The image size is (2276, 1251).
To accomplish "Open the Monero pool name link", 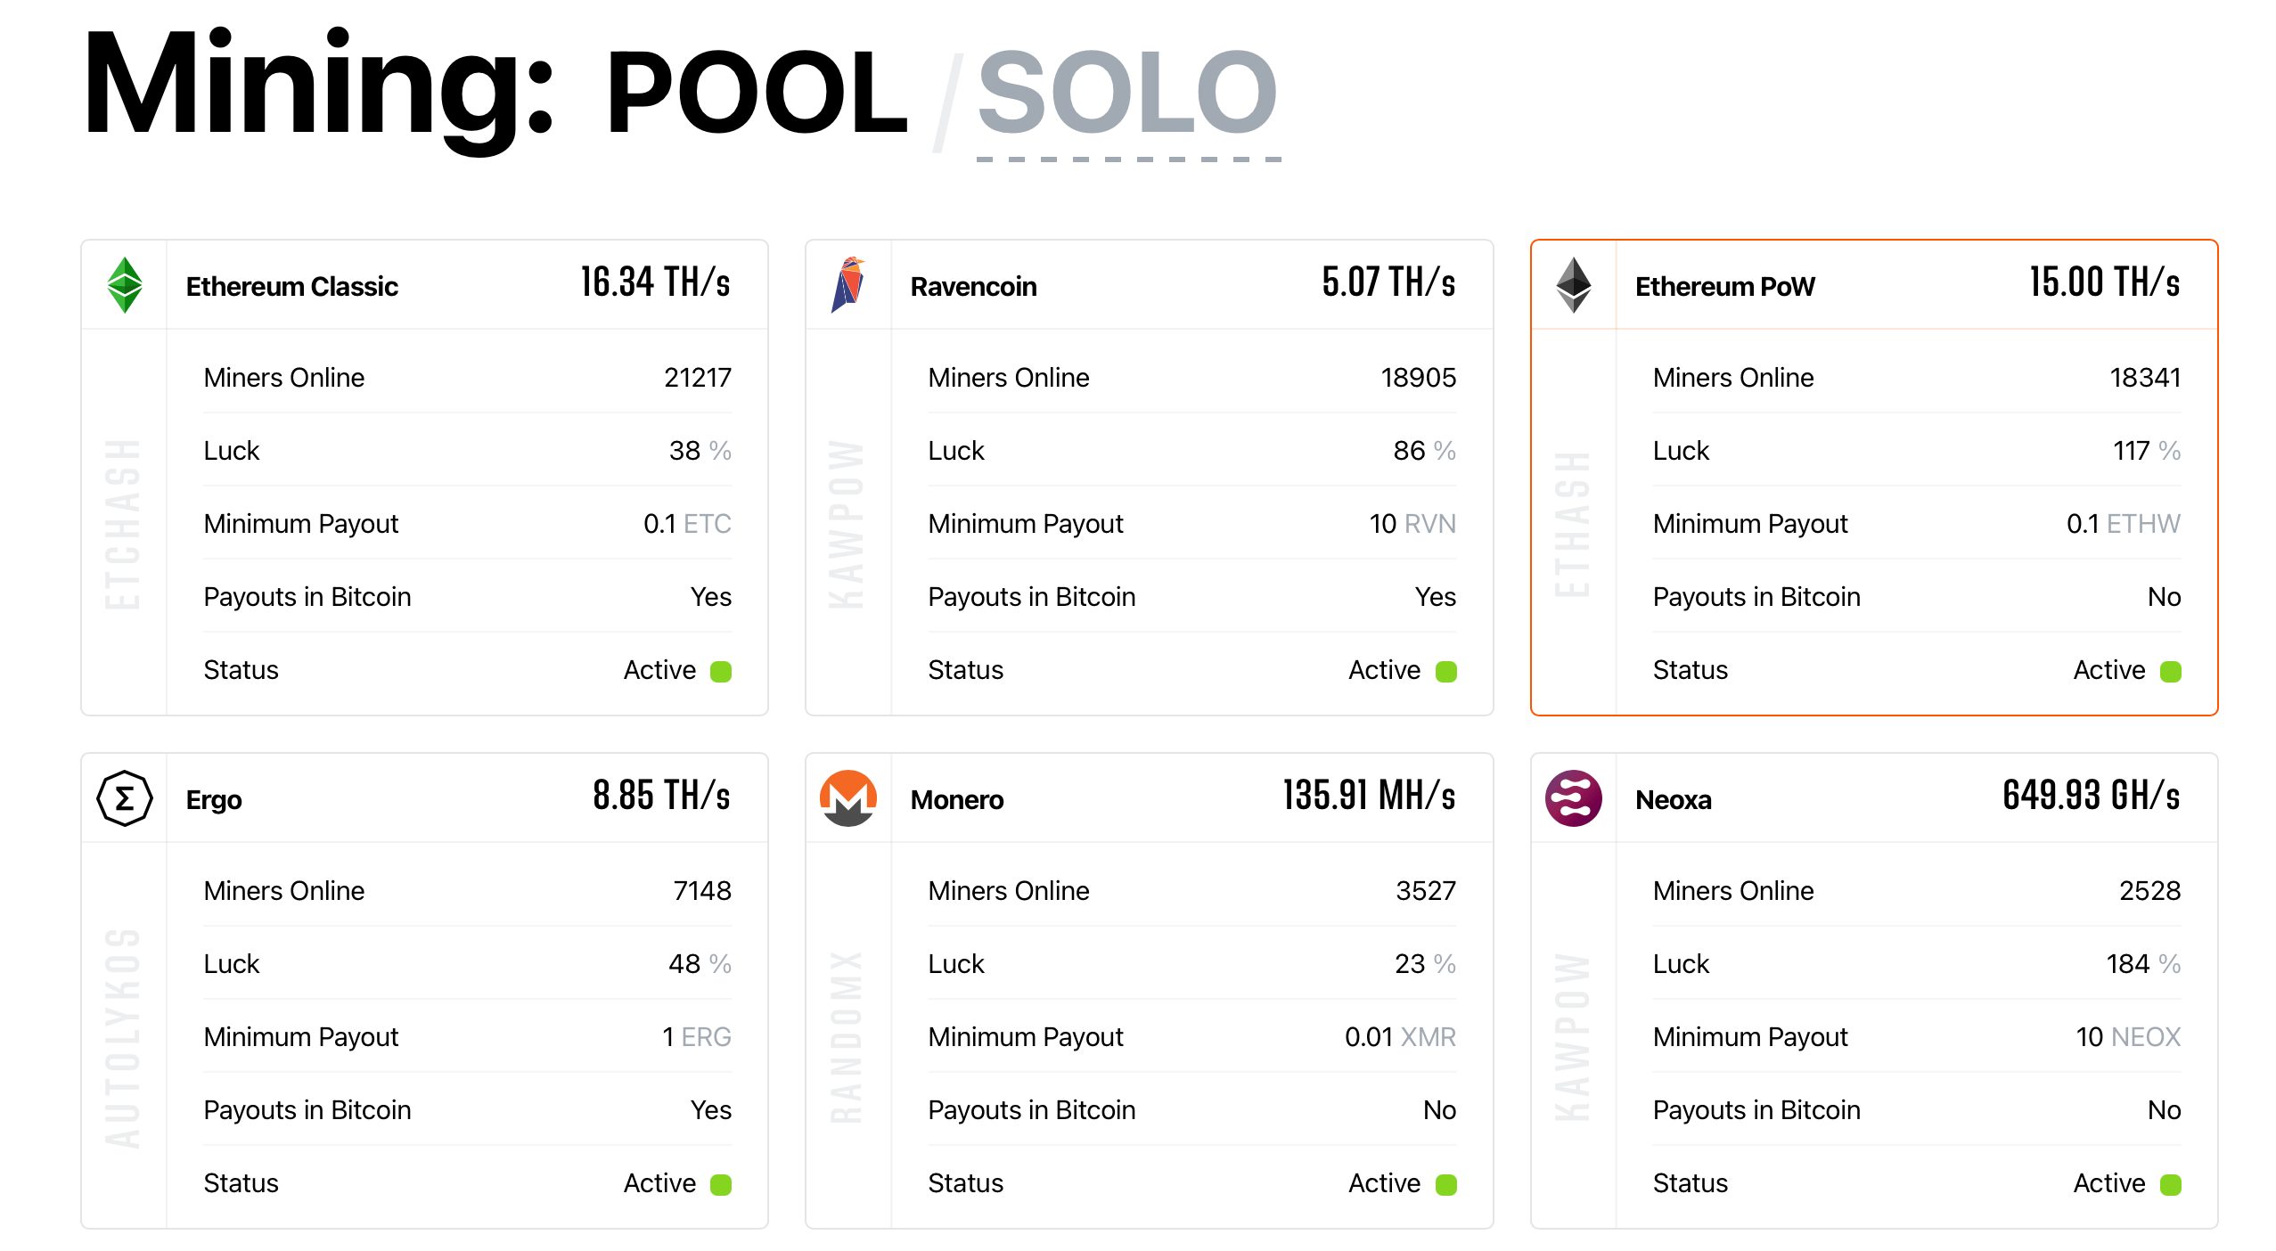I will [x=956, y=800].
